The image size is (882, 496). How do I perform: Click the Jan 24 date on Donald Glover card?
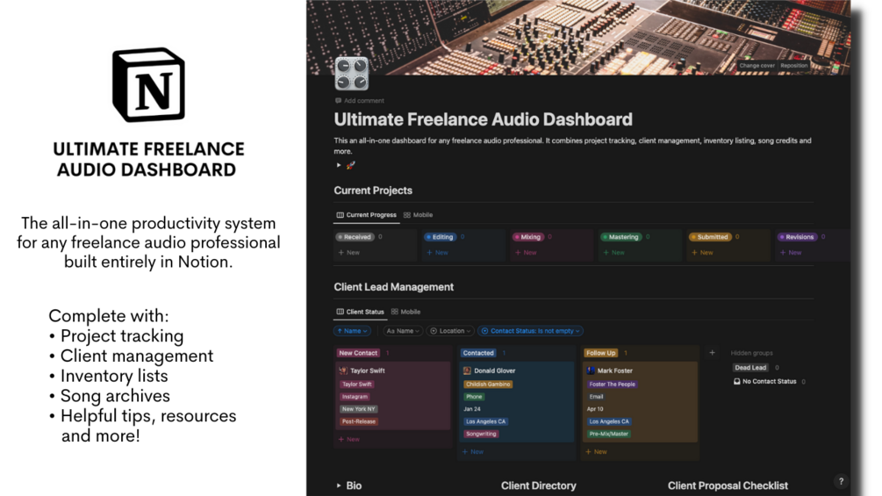pos(472,409)
